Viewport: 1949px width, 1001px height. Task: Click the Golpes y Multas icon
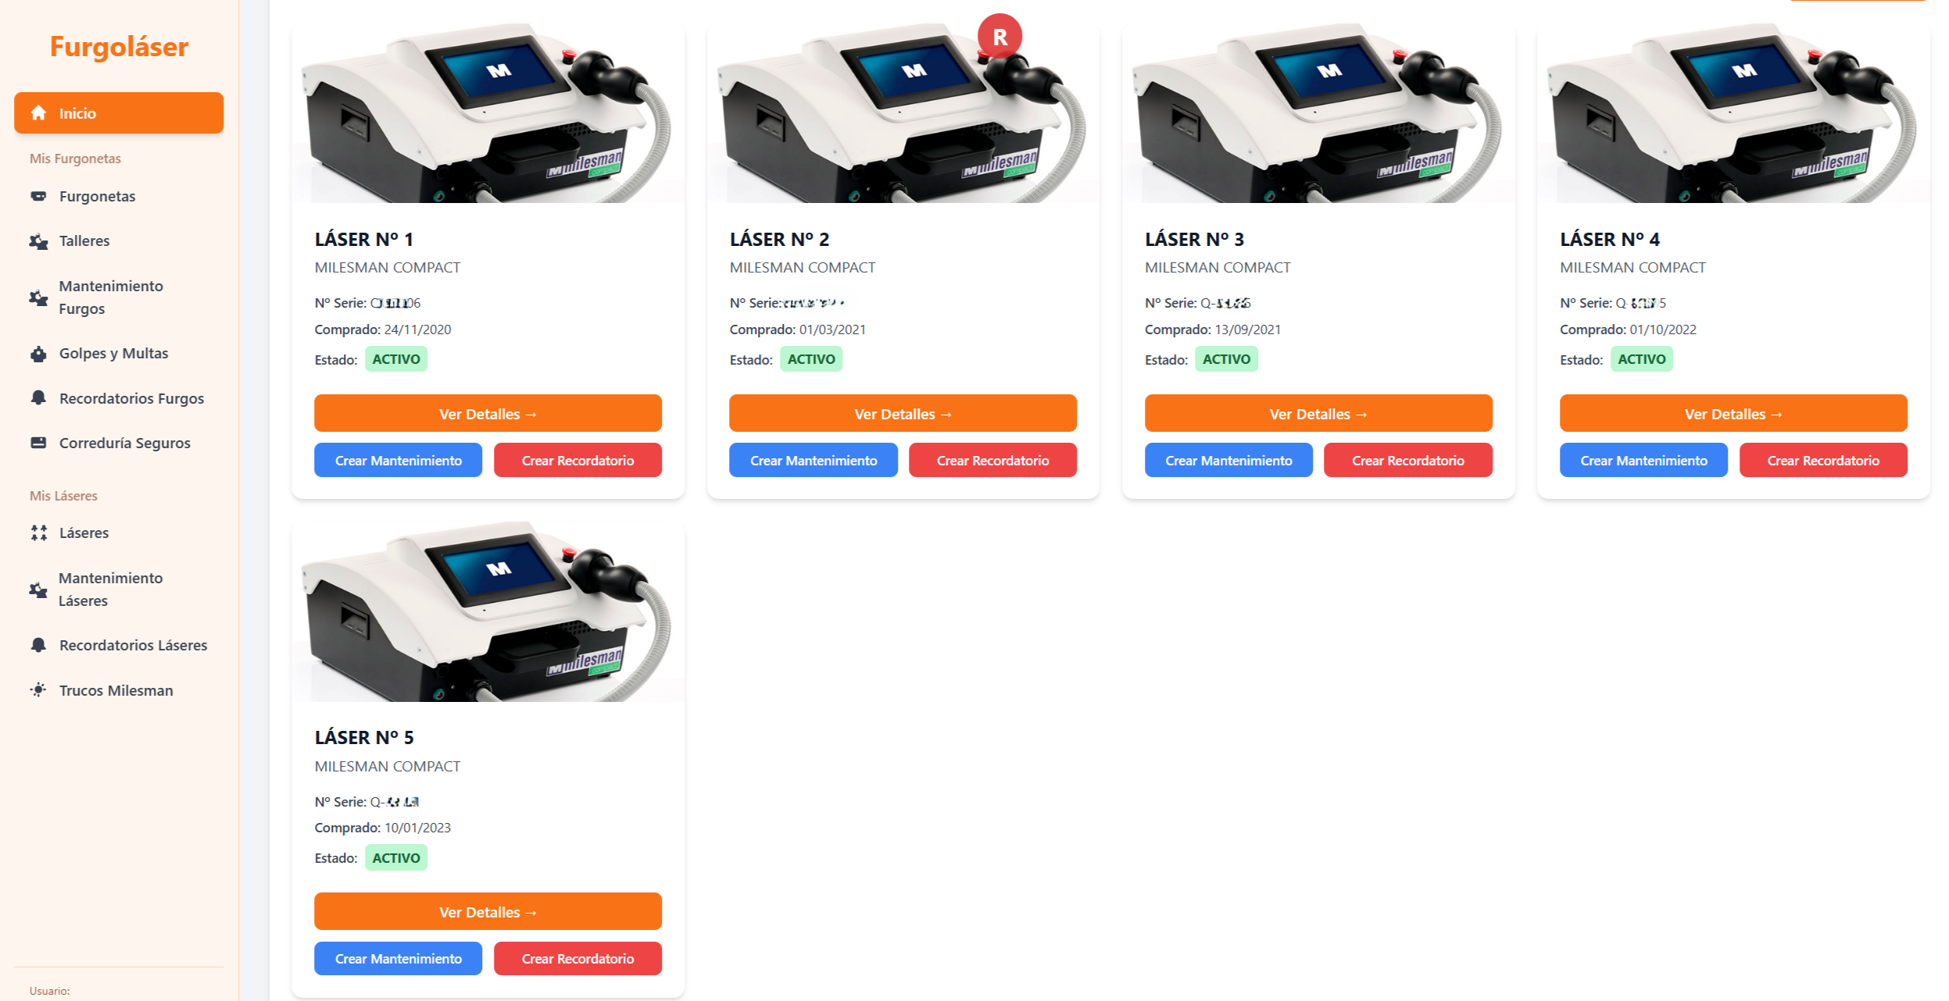coord(38,354)
